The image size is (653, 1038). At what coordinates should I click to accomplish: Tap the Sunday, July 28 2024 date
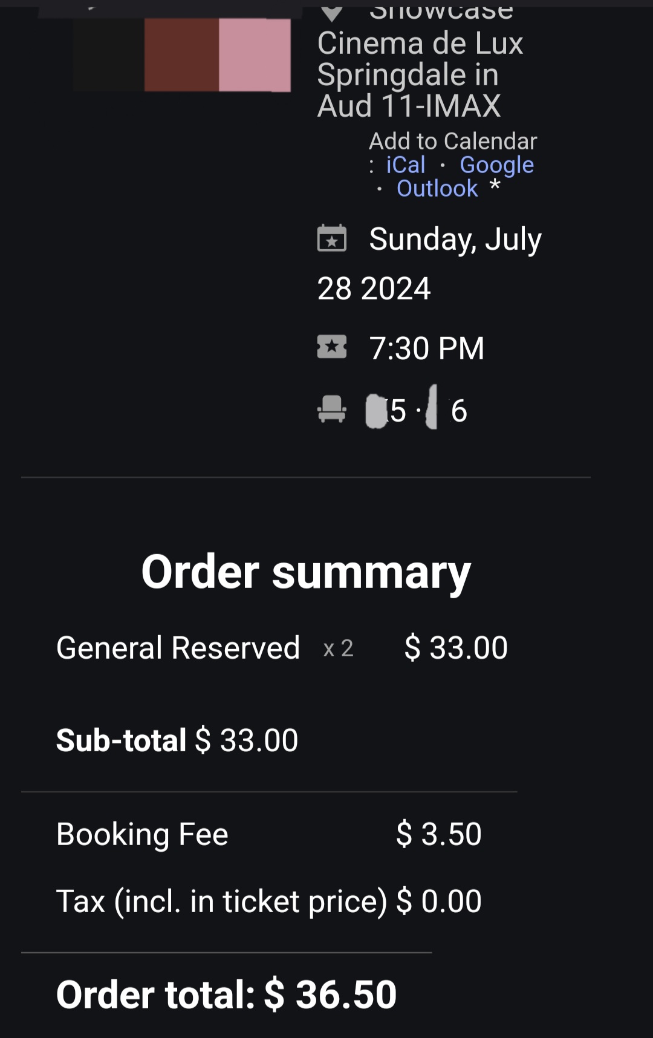click(429, 263)
